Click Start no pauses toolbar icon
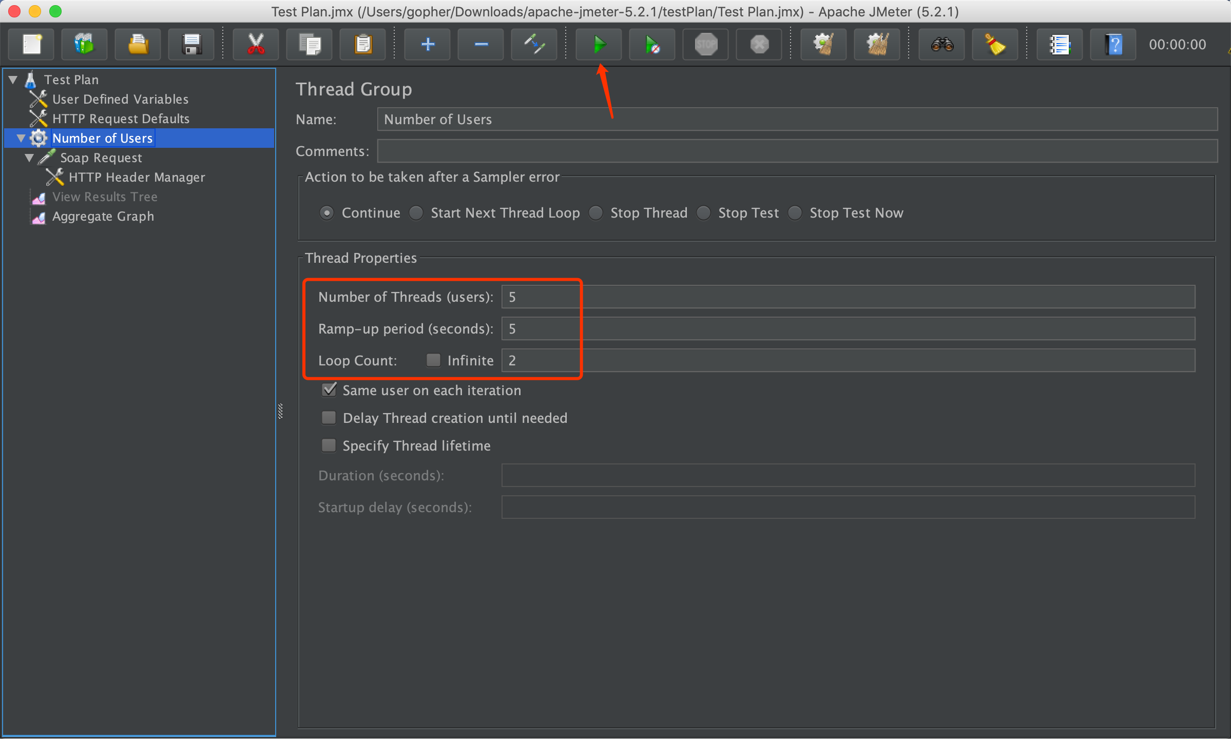Viewport: 1231px width, 739px height. 652,45
